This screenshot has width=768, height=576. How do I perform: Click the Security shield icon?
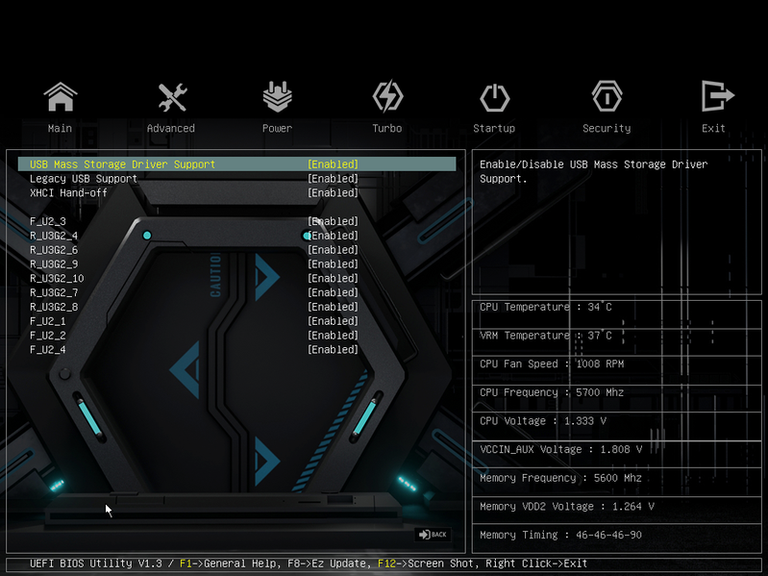[607, 96]
